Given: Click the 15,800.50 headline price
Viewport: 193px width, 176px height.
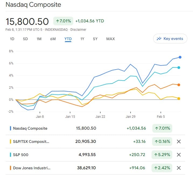Looking at the screenshot, I should (27, 22).
